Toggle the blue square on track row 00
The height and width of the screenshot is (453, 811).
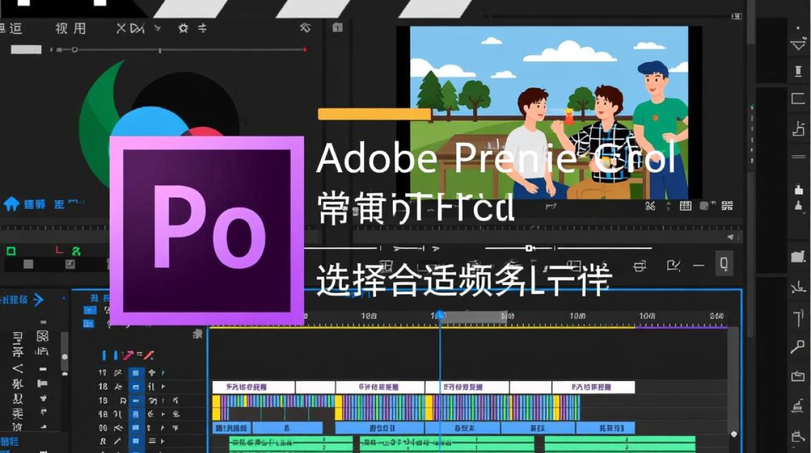click(x=136, y=428)
